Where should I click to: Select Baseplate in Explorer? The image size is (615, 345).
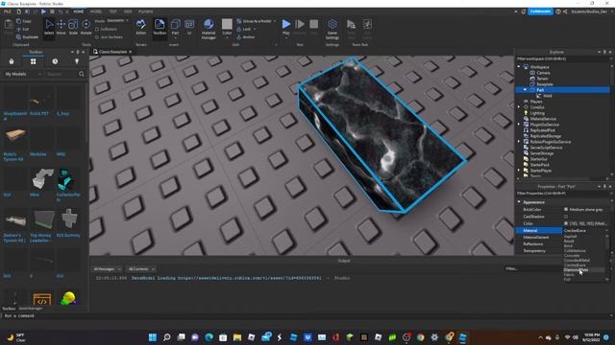(545, 84)
